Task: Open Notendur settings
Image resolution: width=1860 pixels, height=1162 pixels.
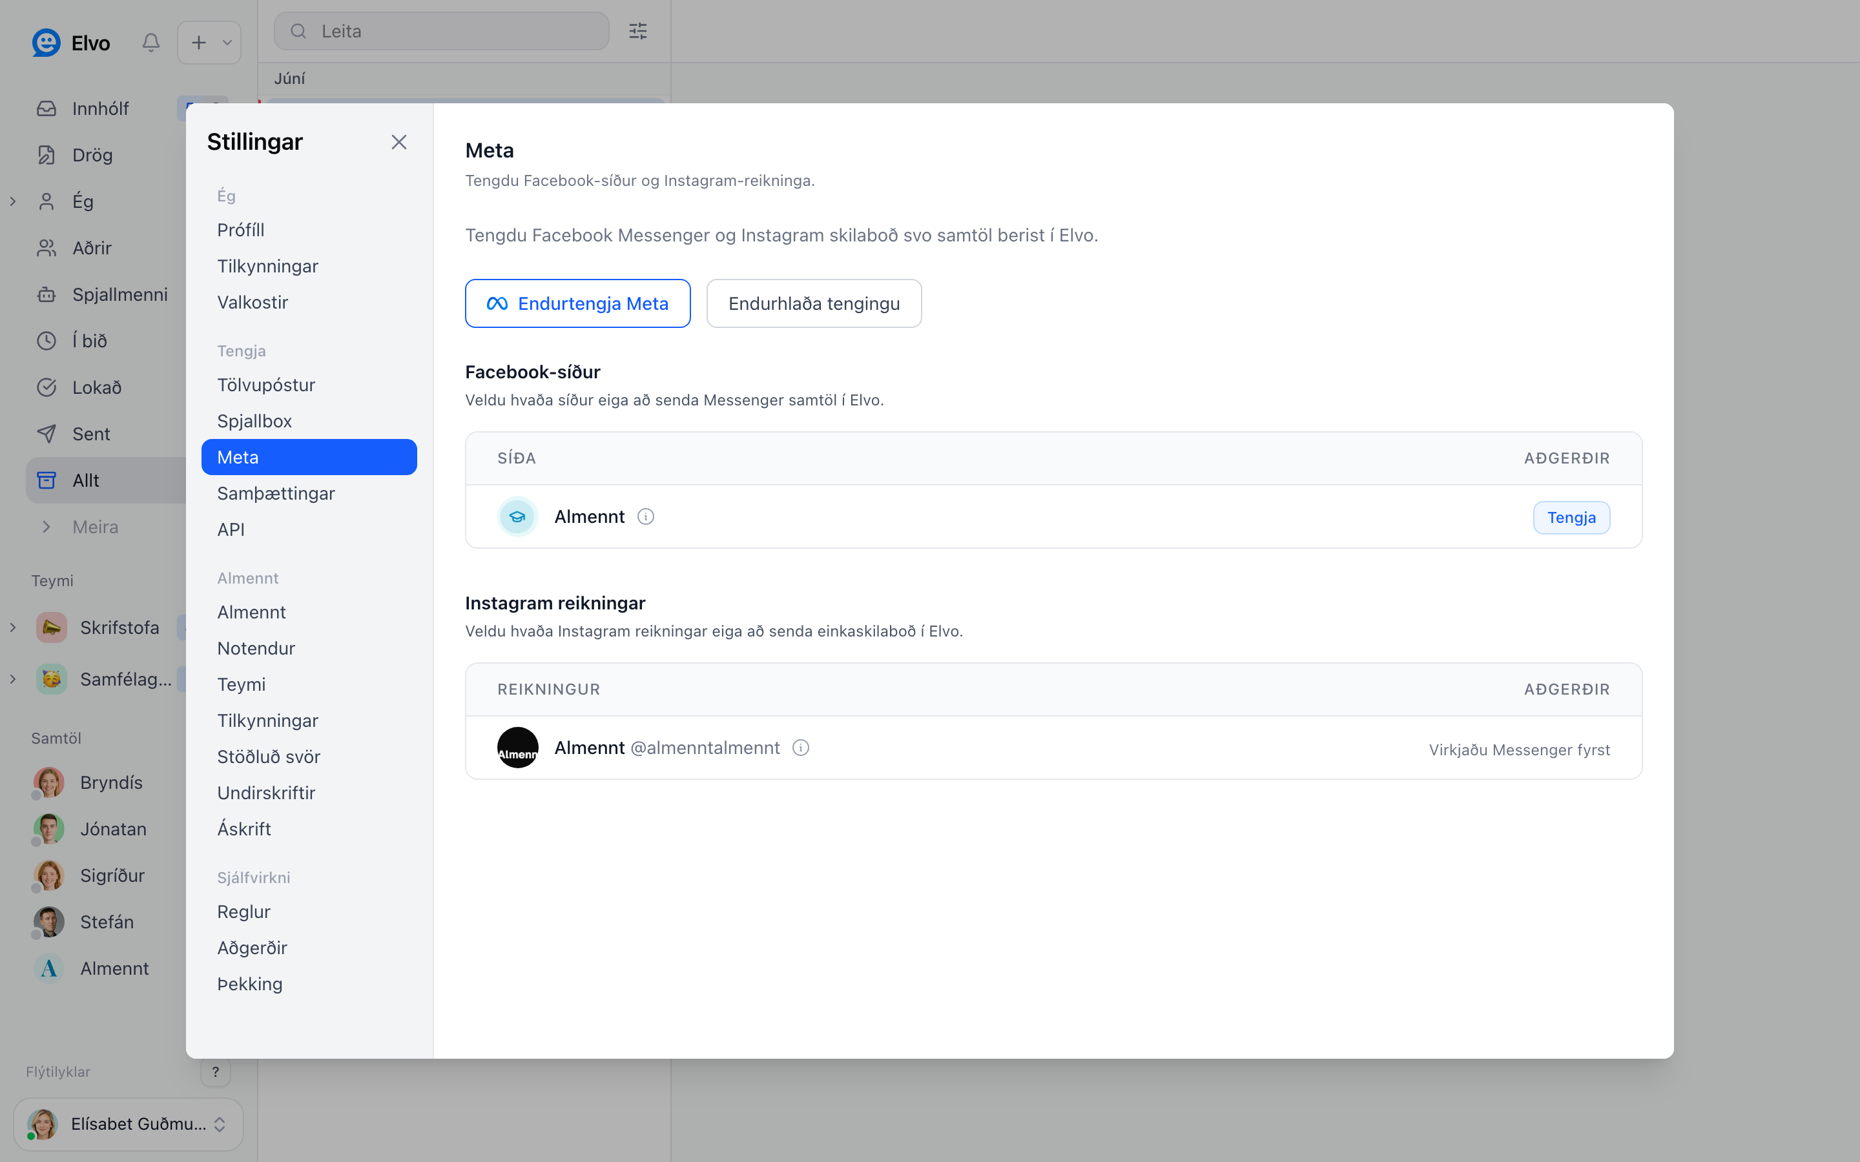Action: 309,648
